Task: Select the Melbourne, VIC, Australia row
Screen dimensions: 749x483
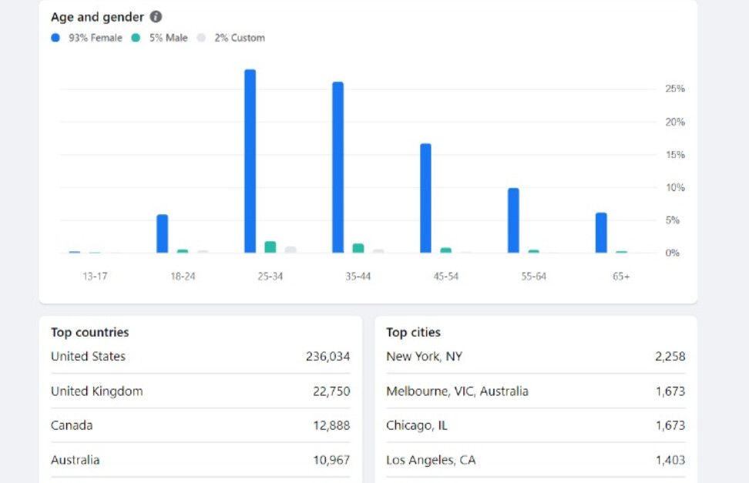Action: click(536, 391)
